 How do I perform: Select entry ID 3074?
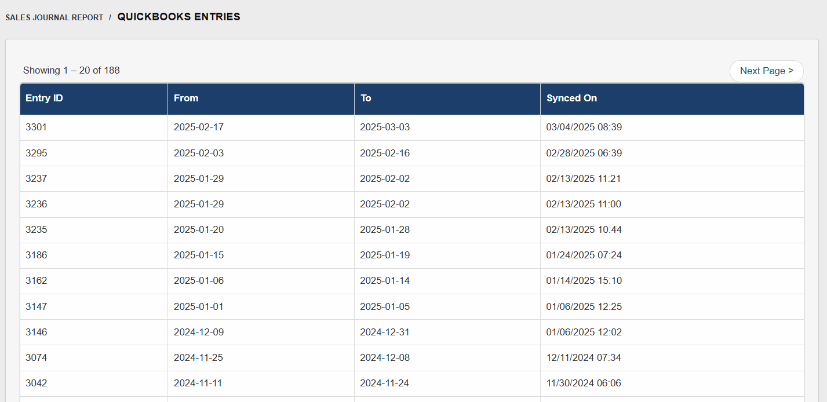pyautogui.click(x=36, y=357)
